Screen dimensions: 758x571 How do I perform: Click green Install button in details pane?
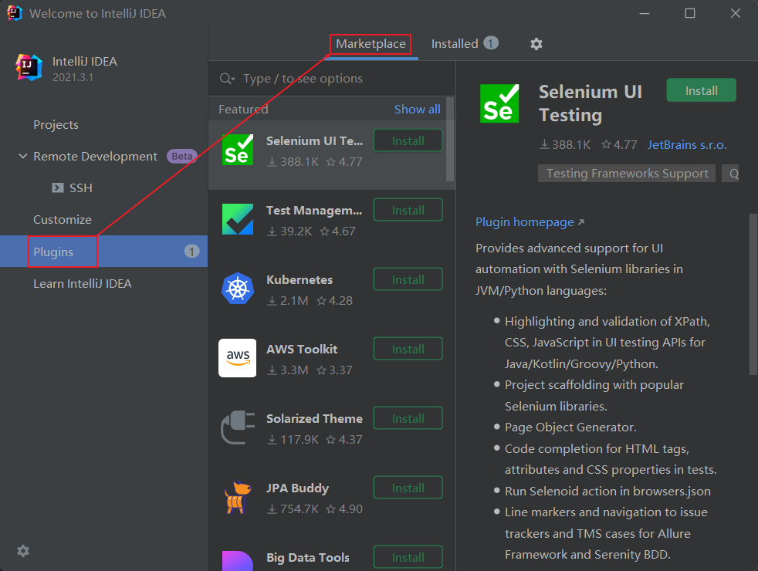[x=701, y=90]
